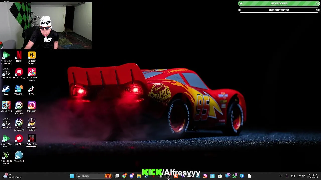Open the Windows Start menu
The image size is (321, 180).
pos(72,176)
